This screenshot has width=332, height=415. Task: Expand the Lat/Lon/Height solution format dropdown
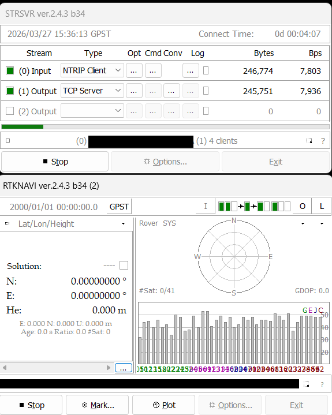[123, 223]
